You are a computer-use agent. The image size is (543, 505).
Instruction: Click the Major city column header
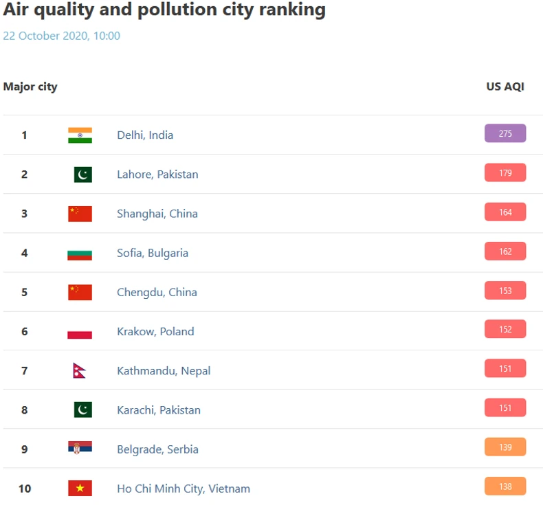[x=30, y=87]
